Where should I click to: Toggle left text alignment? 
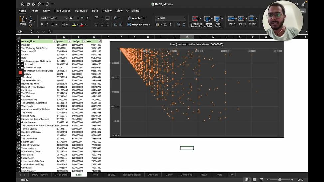[x=97, y=24]
